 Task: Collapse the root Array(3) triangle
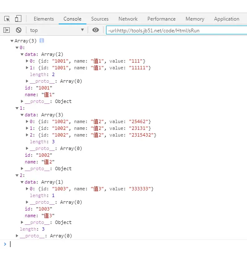click(x=12, y=41)
